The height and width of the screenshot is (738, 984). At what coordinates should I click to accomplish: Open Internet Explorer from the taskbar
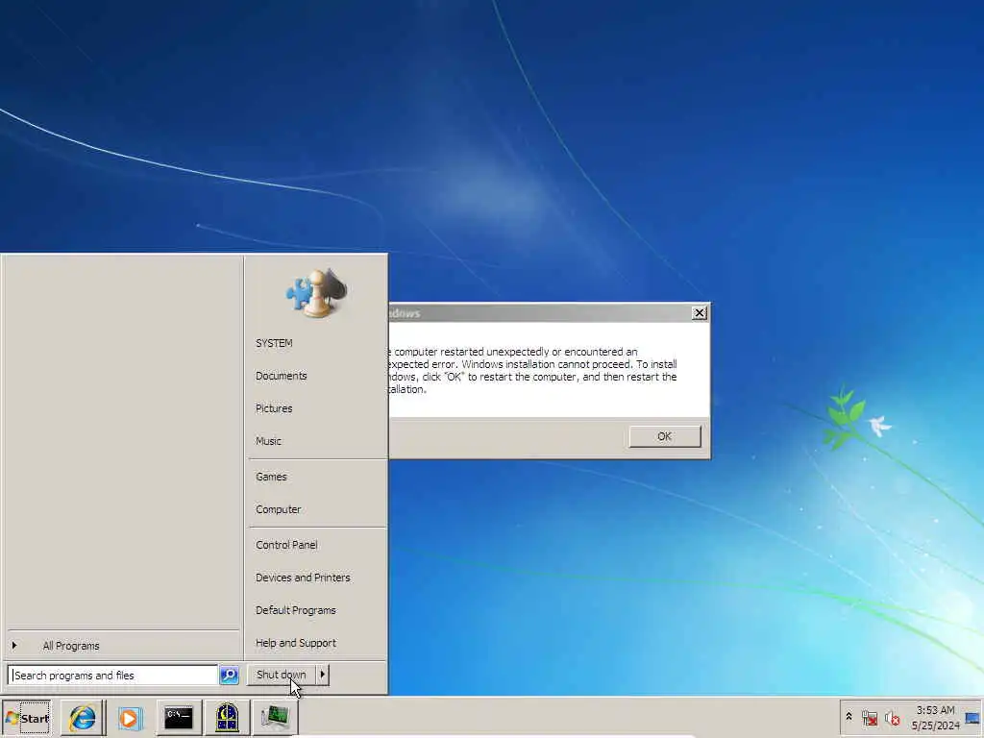pyautogui.click(x=83, y=717)
